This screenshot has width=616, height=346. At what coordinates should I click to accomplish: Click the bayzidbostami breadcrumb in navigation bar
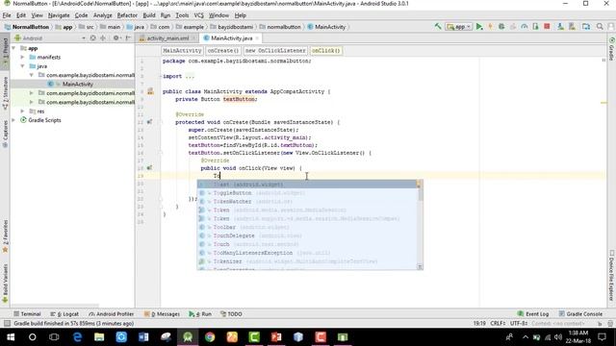[232, 27]
